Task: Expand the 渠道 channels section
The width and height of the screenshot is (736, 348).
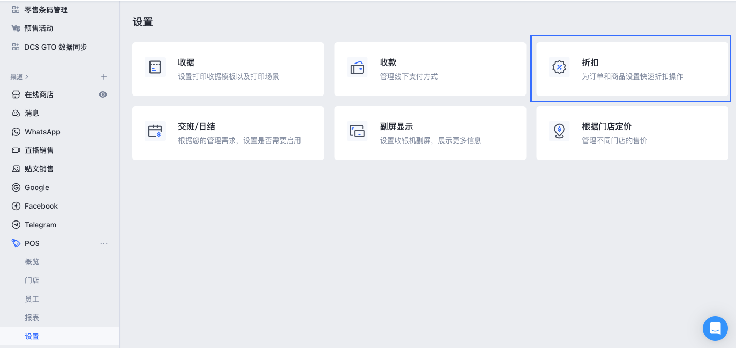Action: click(x=20, y=77)
